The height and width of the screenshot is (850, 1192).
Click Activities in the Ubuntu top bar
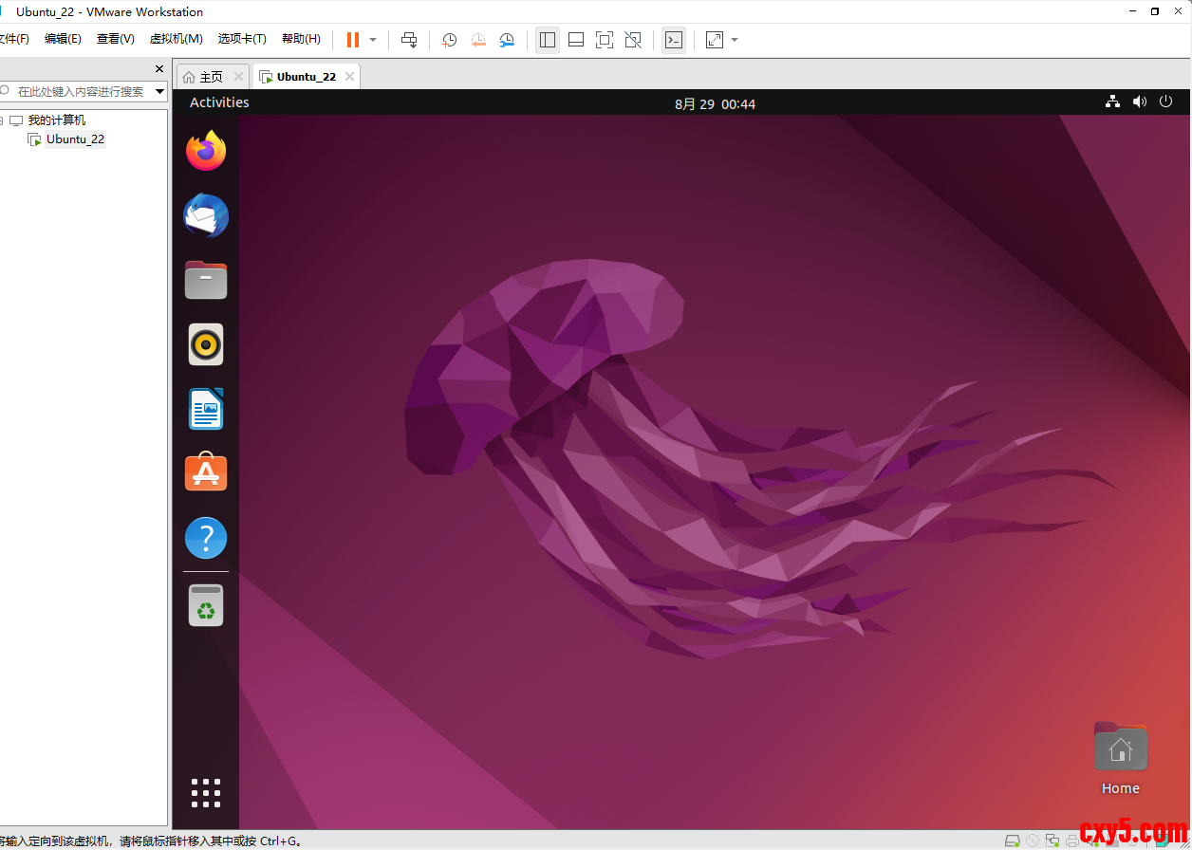(219, 102)
